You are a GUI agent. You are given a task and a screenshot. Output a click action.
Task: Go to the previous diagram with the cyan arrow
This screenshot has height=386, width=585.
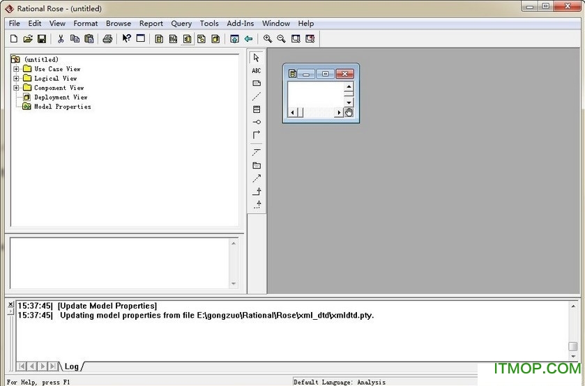tap(248, 39)
